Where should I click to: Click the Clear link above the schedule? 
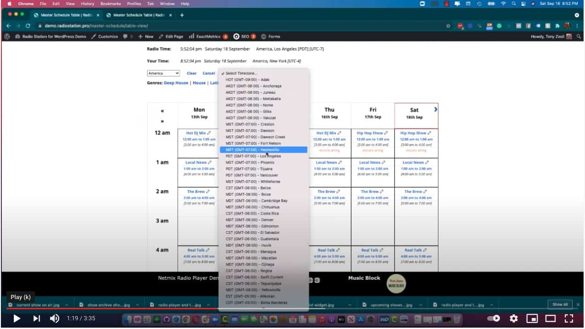(191, 73)
